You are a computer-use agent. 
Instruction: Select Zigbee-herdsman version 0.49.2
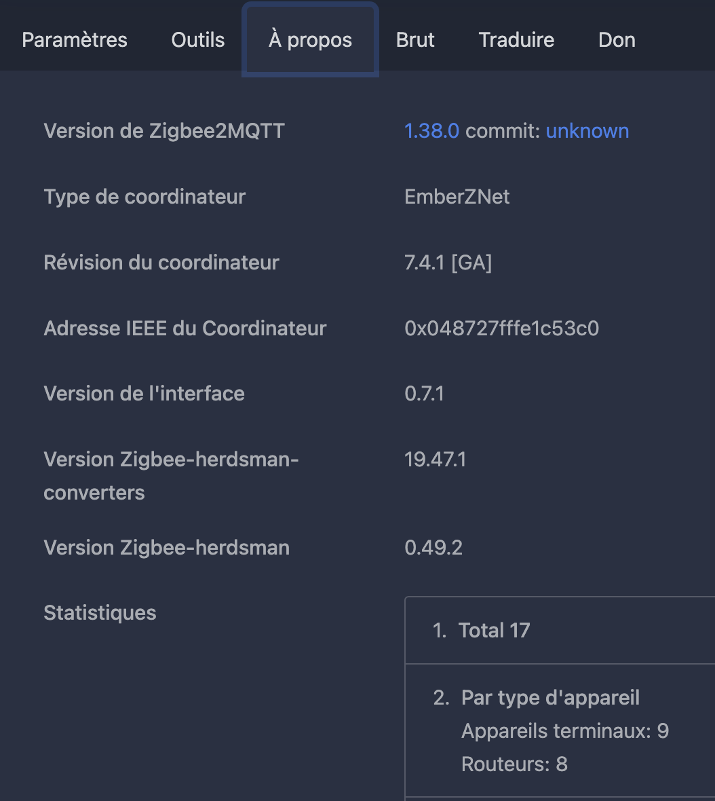[x=433, y=548]
